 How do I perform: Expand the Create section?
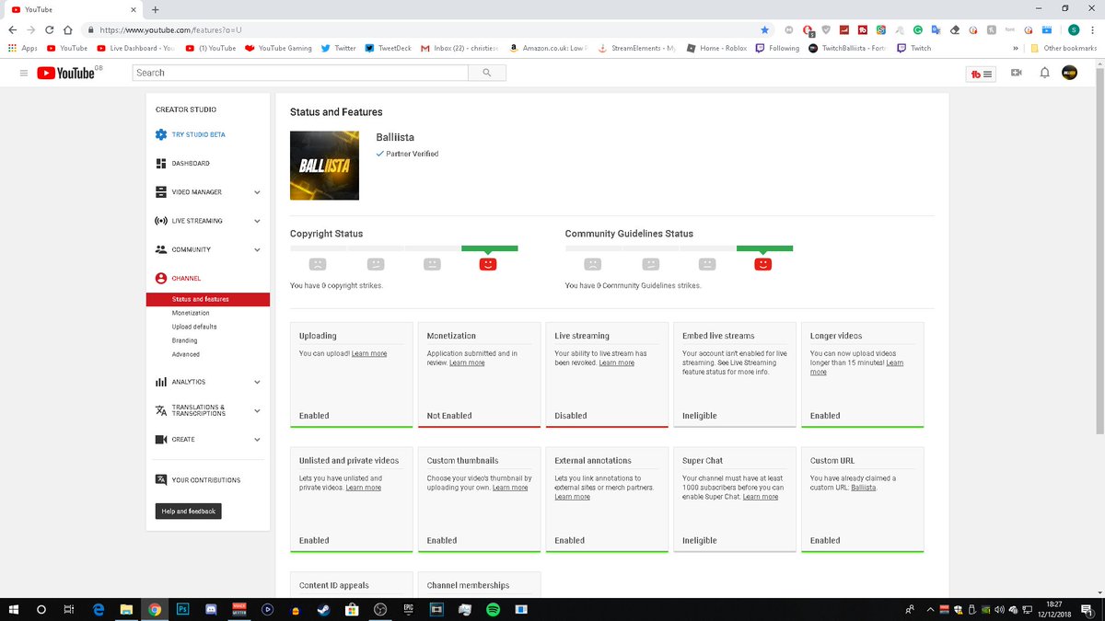click(257, 440)
